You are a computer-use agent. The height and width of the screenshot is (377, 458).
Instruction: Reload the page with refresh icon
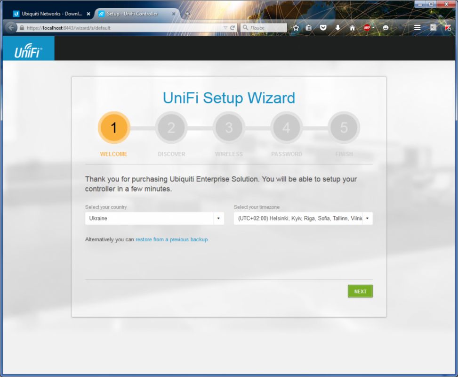(x=233, y=28)
